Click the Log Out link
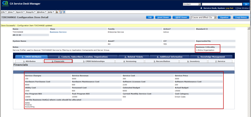Viewport: 251px width, 117px height. point(229,8)
